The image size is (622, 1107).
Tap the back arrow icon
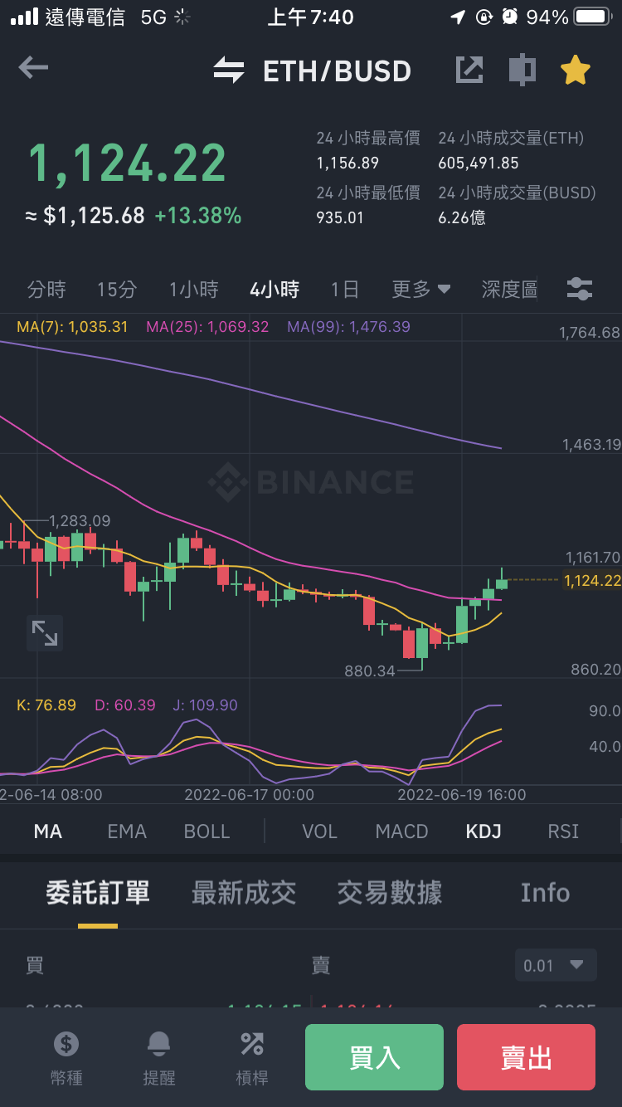pyautogui.click(x=33, y=68)
